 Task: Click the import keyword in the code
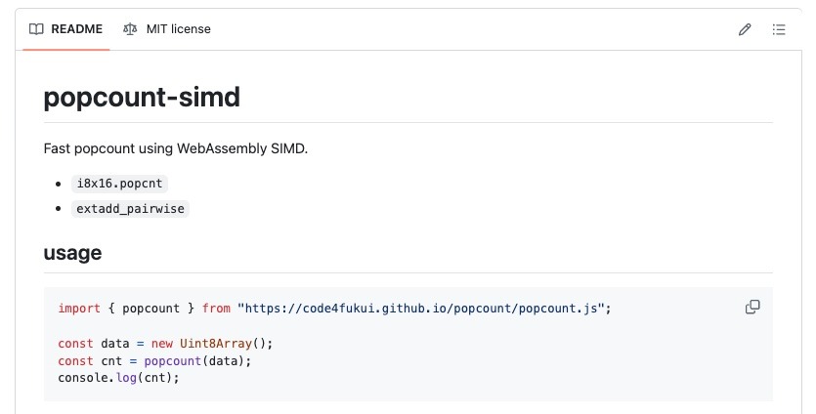(x=79, y=309)
